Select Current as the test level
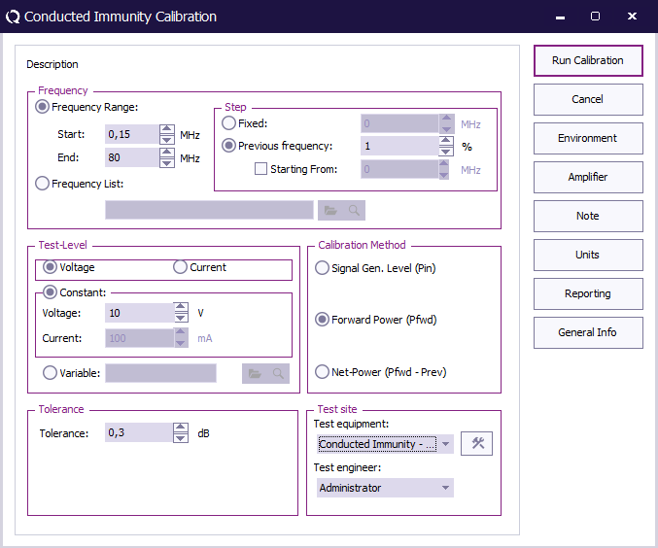658x548 pixels. [180, 267]
